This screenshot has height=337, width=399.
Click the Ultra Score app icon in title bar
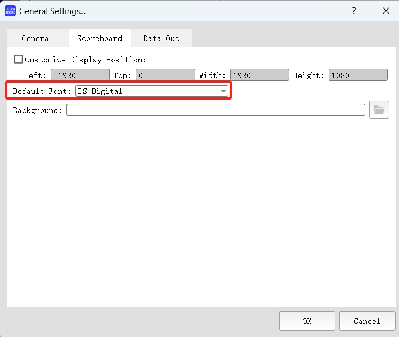pos(10,11)
